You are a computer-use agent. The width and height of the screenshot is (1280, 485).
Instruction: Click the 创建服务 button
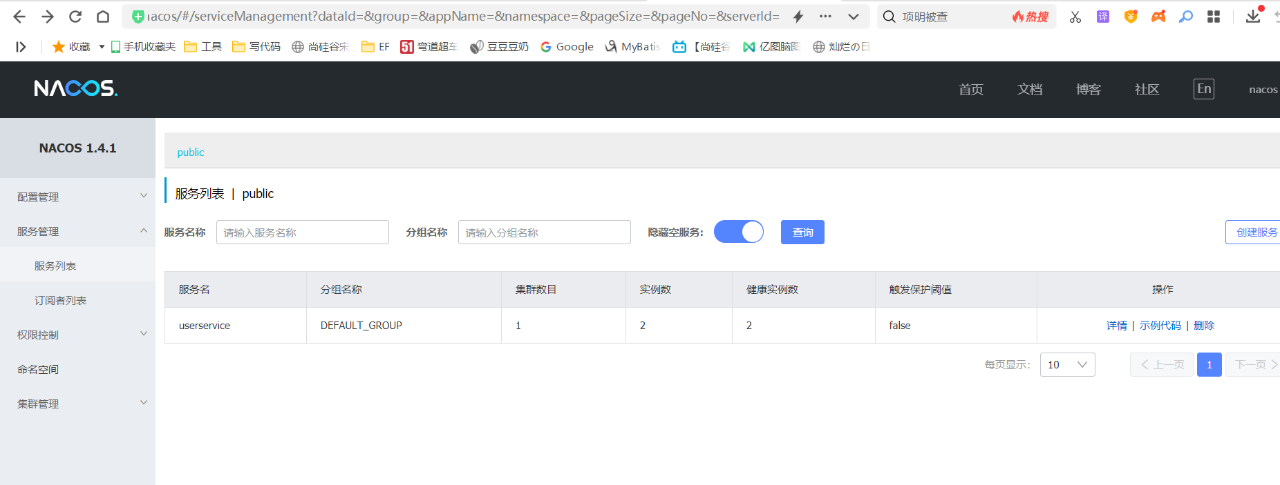point(1253,232)
